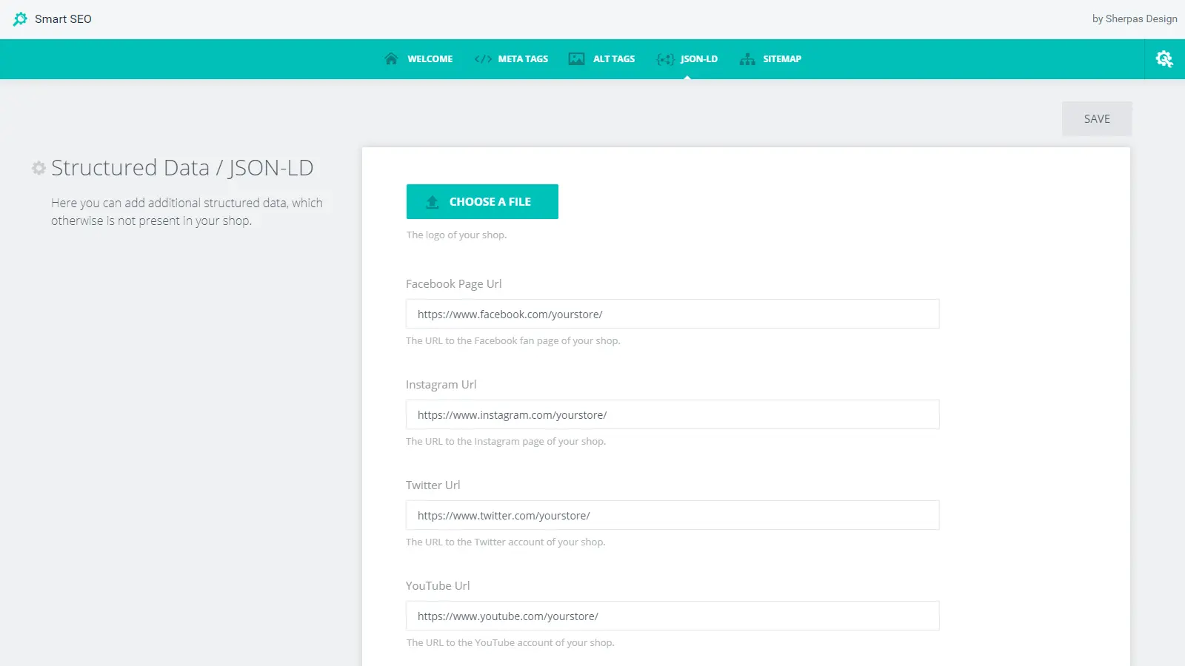Click the sitemap hierarchy icon
Screen dimensions: 1185x666
tap(747, 58)
